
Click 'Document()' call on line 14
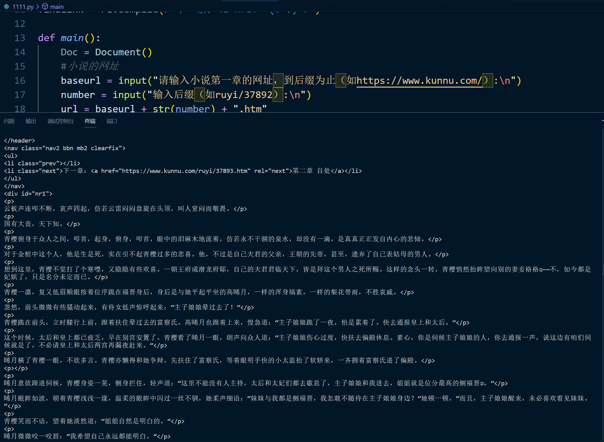[x=124, y=52]
